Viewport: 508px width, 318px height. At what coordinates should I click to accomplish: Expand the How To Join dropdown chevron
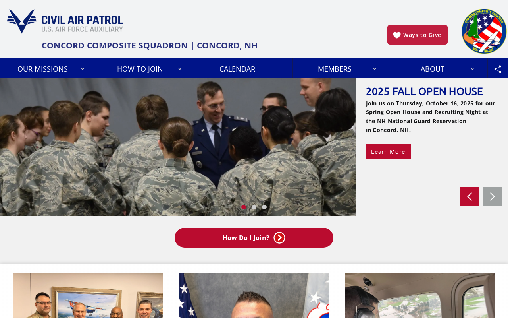[x=180, y=69]
